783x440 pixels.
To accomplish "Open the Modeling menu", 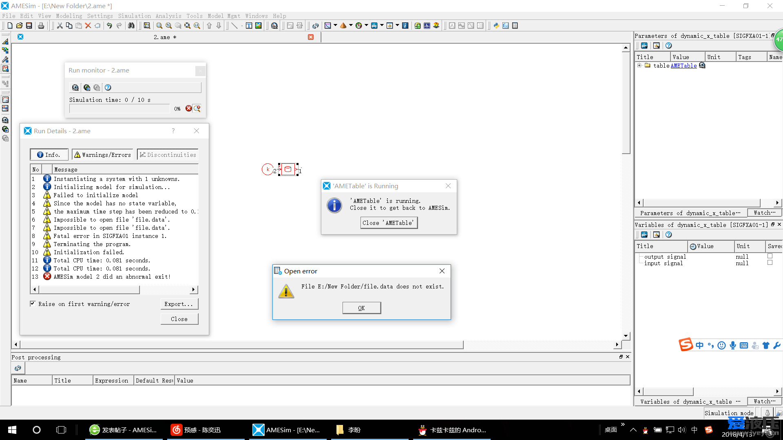I will coord(69,16).
